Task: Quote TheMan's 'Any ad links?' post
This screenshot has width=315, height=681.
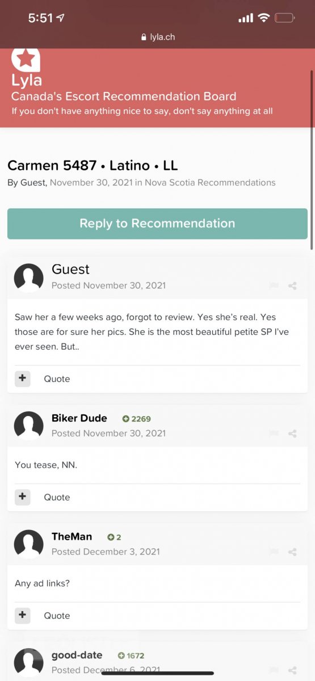Action: 57,615
